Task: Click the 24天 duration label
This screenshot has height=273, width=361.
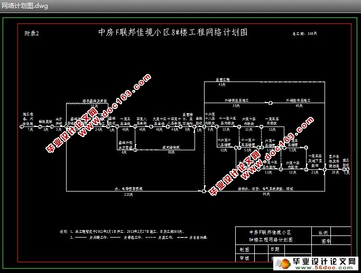Action: pyautogui.click(x=98, y=130)
